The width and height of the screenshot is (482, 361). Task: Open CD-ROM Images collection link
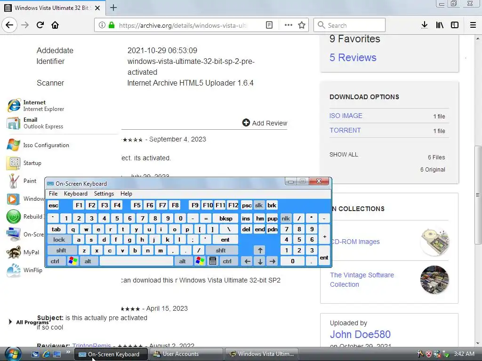pyautogui.click(x=356, y=242)
